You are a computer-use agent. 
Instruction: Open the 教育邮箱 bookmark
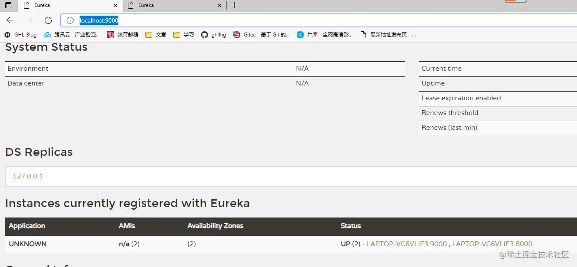123,35
